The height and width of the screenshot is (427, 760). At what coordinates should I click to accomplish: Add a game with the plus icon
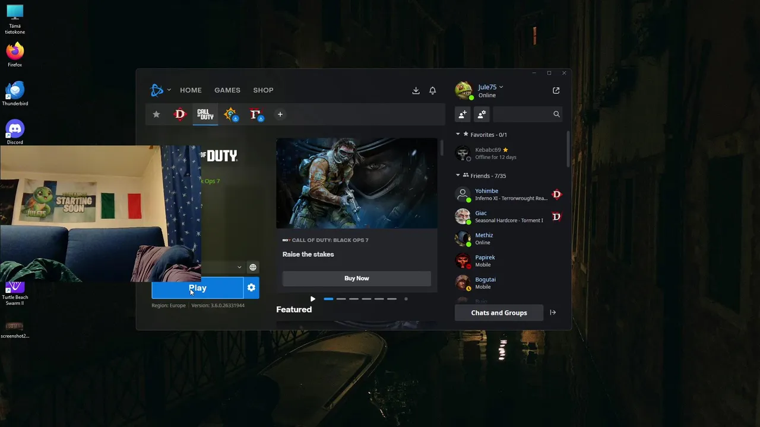280,114
